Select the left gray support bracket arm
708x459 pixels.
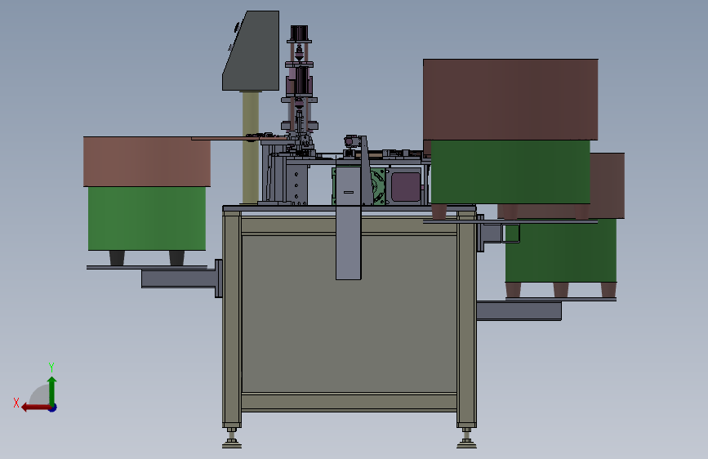179,279
